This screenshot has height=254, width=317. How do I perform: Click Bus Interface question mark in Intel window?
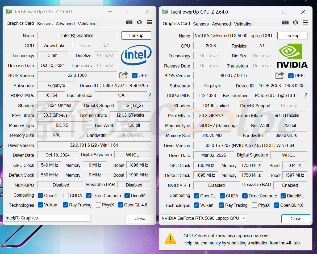(x=150, y=95)
